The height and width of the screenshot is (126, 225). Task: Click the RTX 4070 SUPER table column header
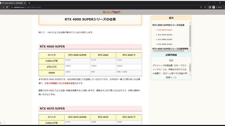click(x=77, y=117)
